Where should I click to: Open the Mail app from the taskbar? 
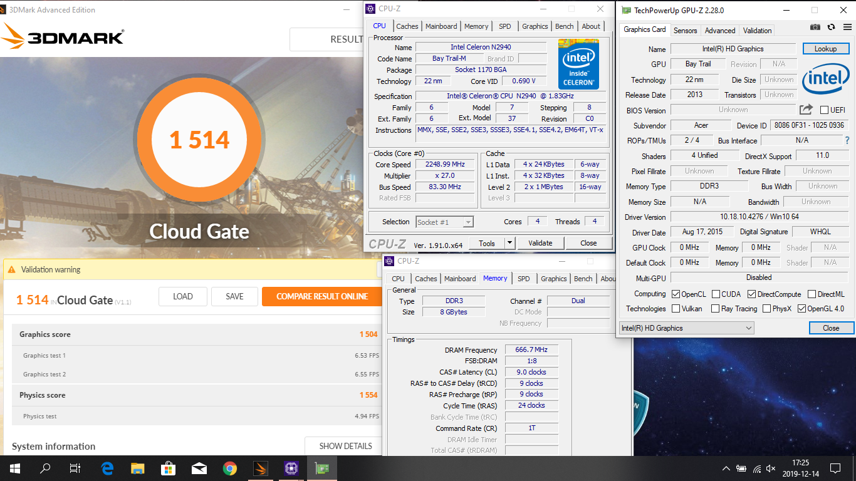[199, 468]
